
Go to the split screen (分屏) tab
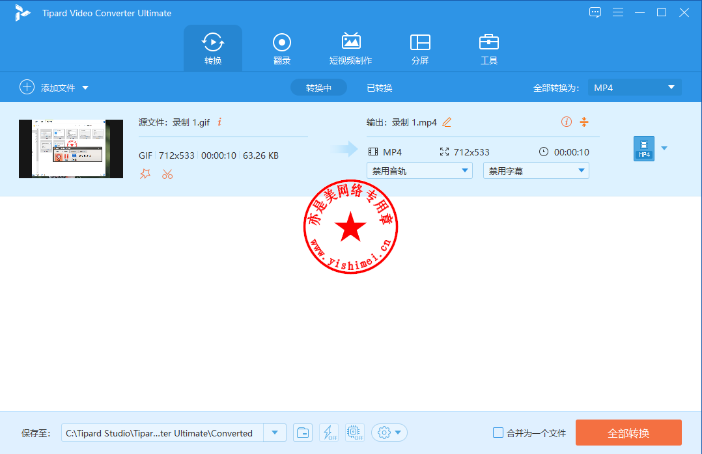coord(420,48)
